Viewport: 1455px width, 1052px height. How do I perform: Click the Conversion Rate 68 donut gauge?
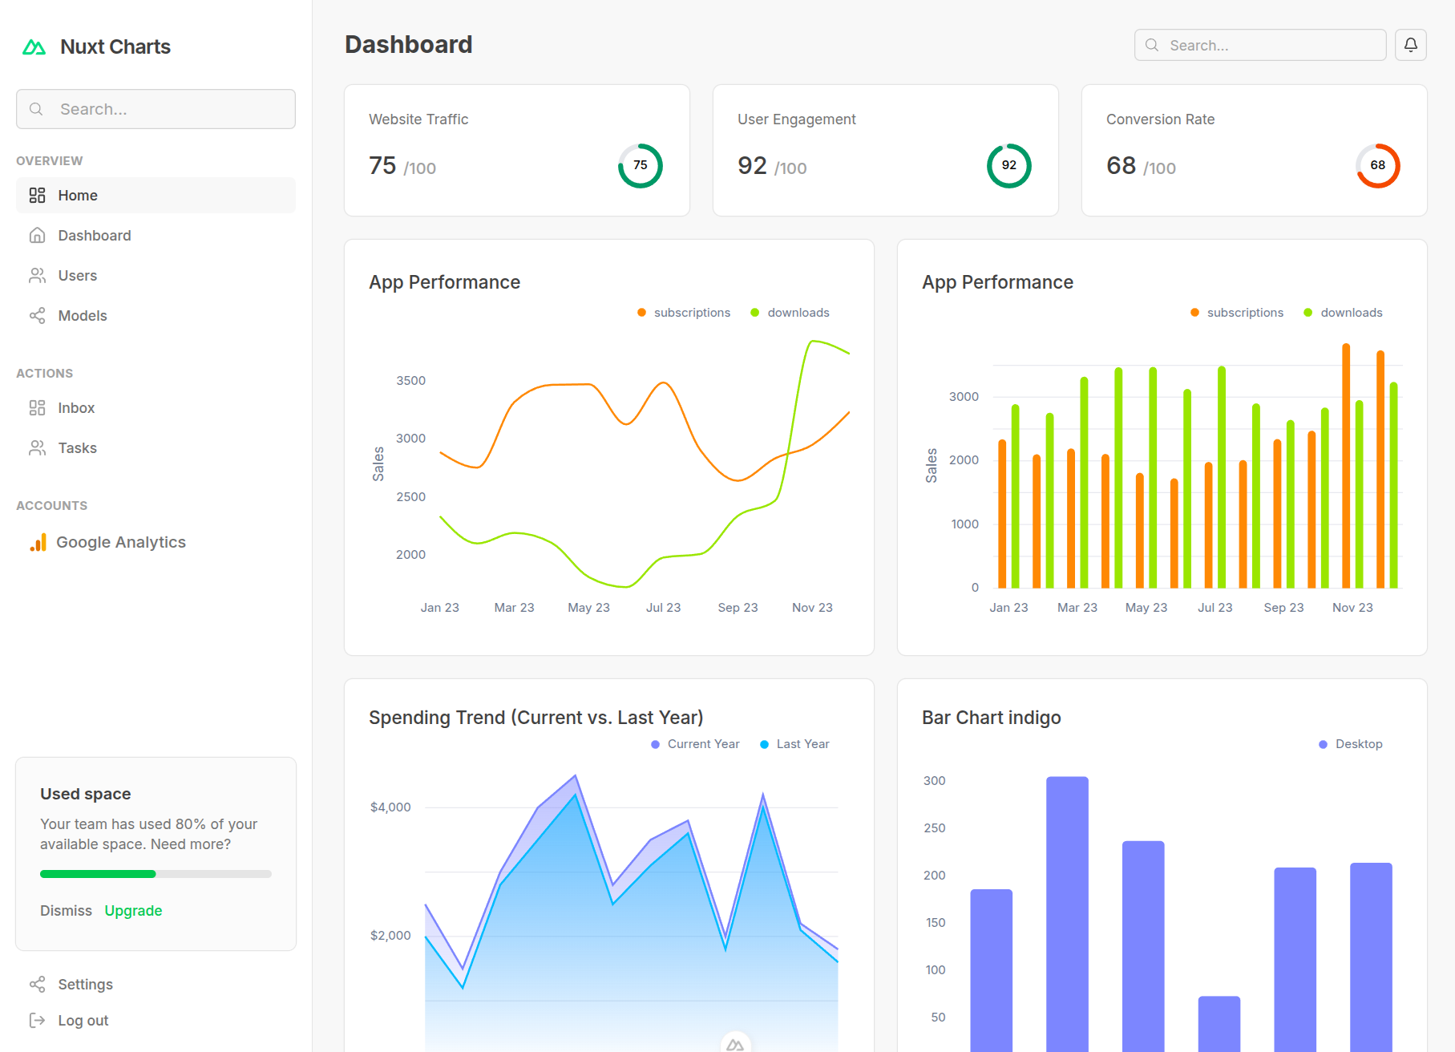(x=1378, y=166)
